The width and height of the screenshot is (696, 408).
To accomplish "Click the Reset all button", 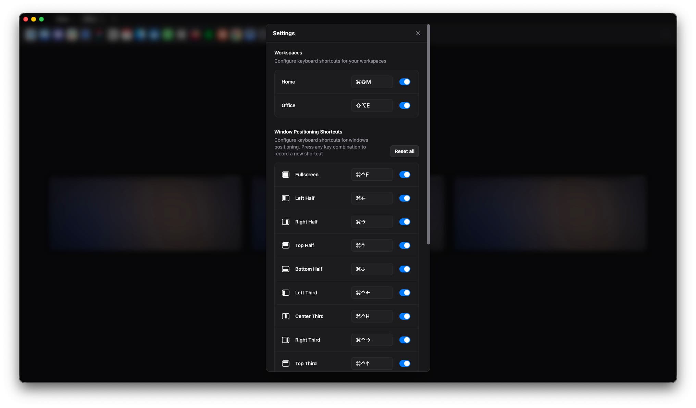I will pyautogui.click(x=405, y=151).
